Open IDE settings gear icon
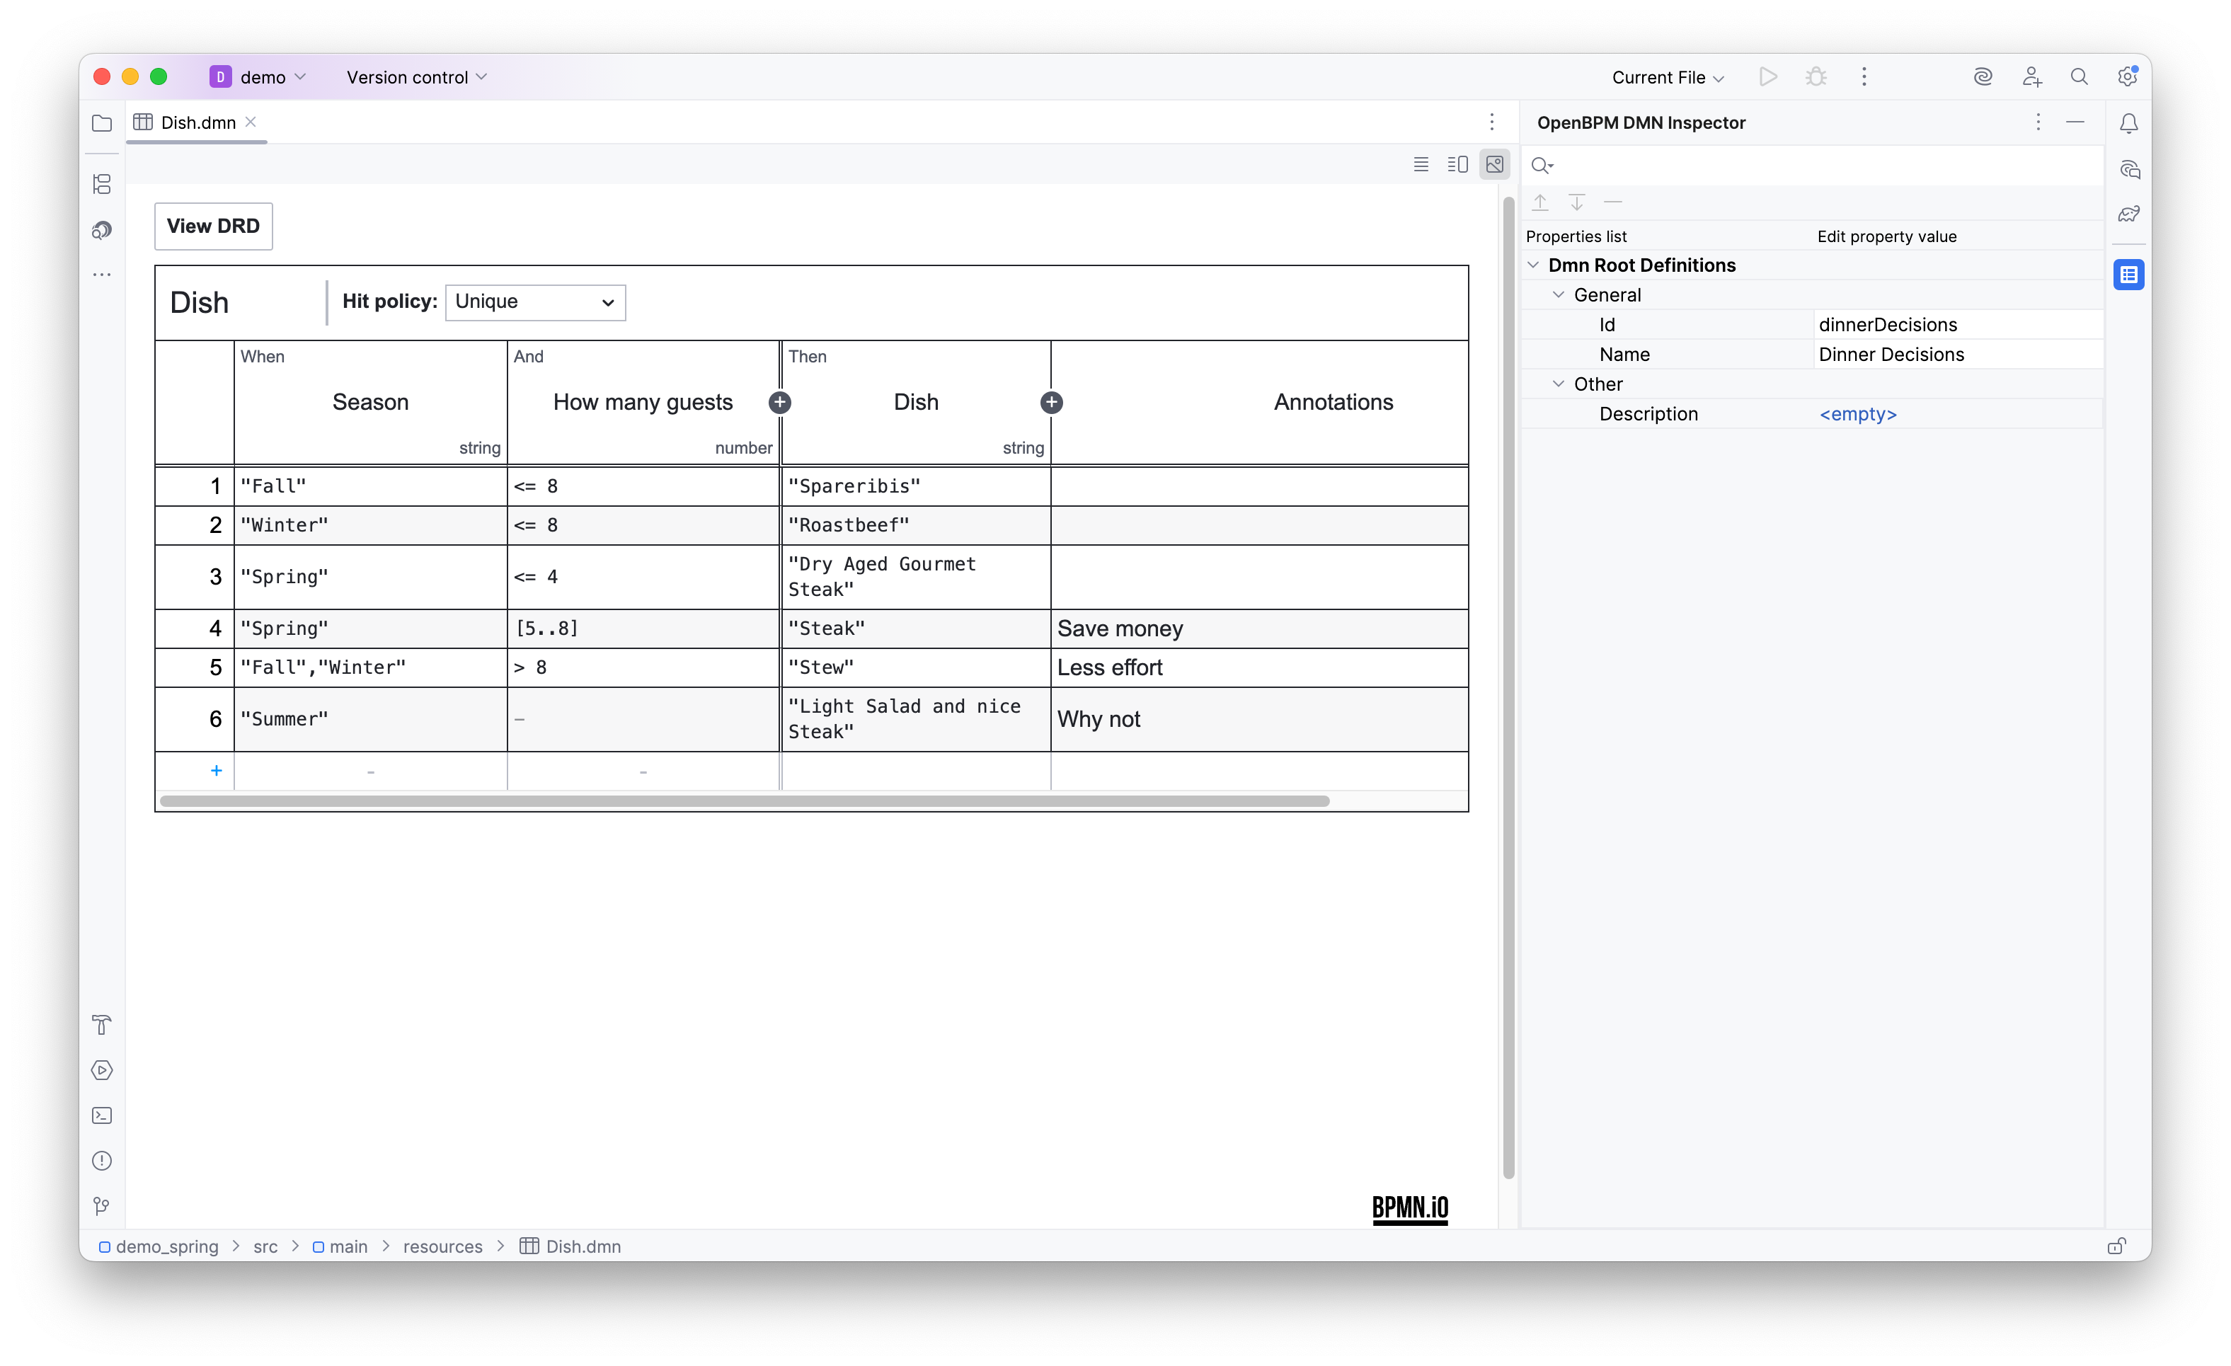 pos(2128,77)
